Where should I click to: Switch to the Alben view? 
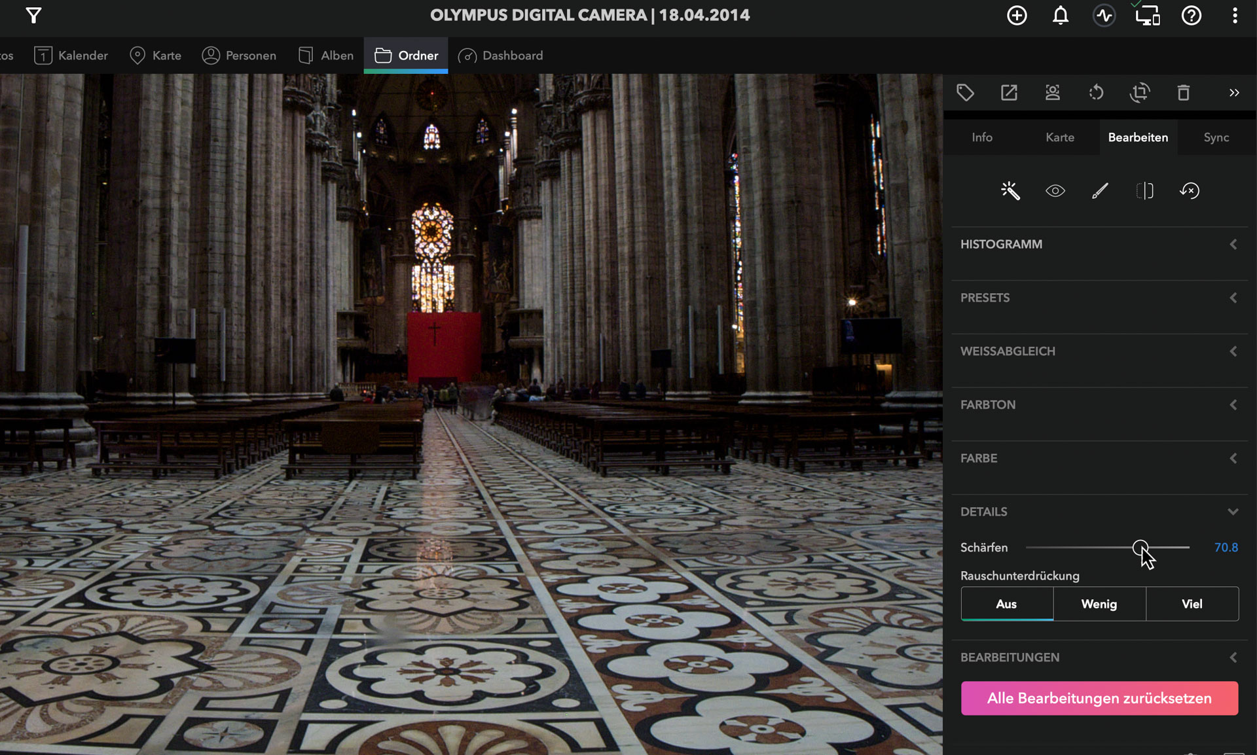(325, 56)
